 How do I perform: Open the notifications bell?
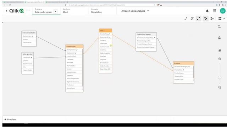coord(207,11)
